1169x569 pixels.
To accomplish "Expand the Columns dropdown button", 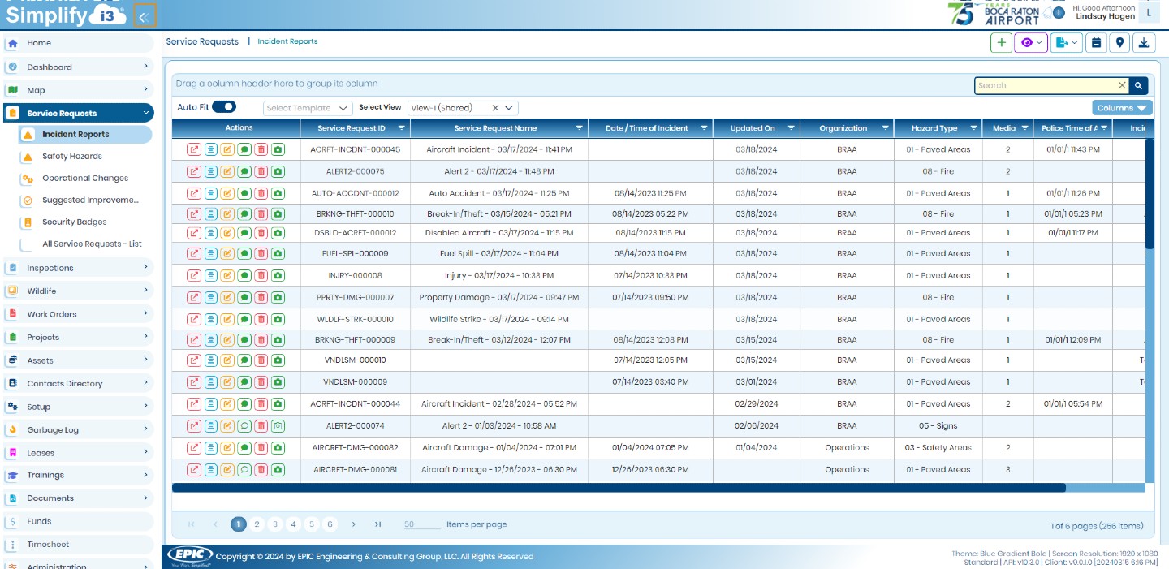I will [x=1121, y=108].
